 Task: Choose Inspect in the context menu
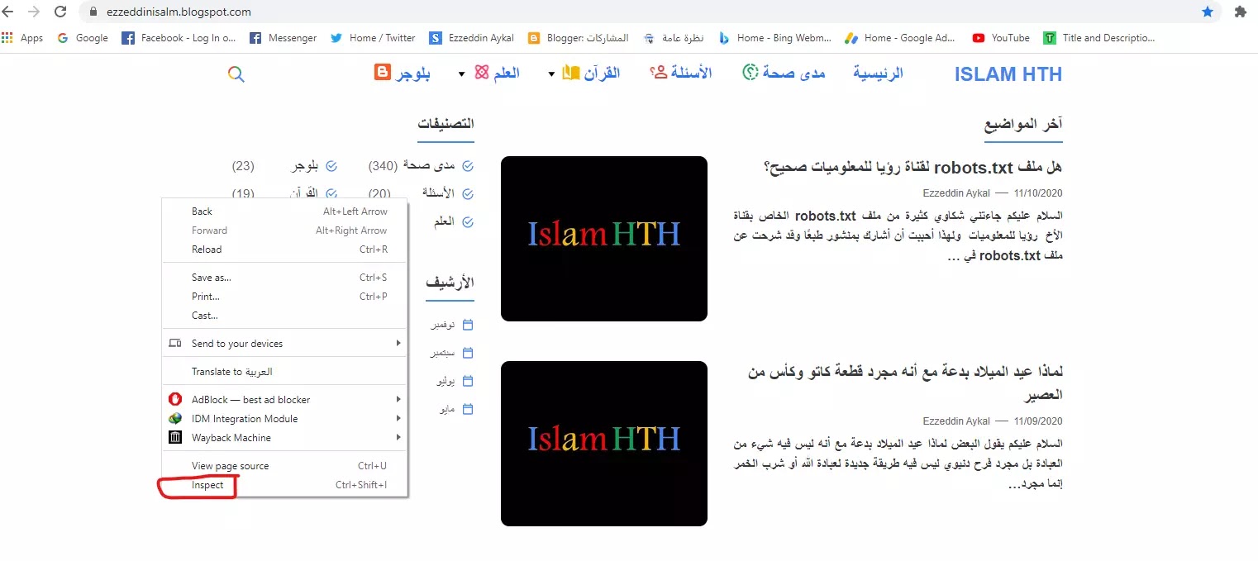pyautogui.click(x=285, y=486)
